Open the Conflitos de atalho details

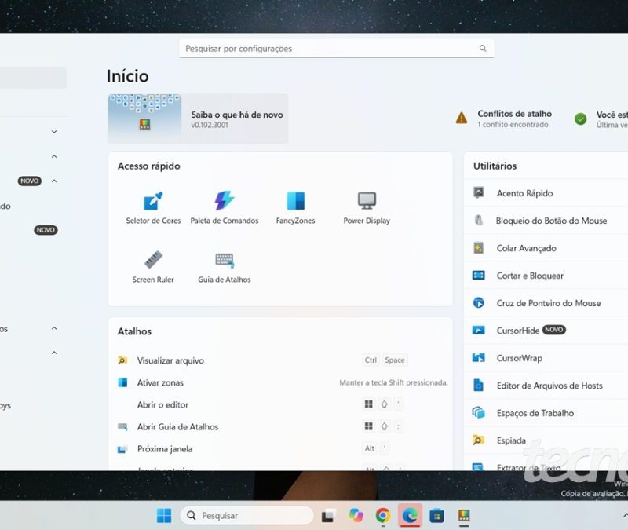(503, 119)
